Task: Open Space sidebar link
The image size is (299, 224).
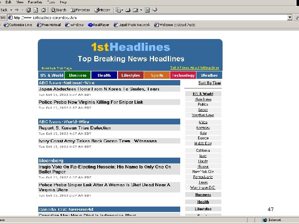Action: click(203, 110)
